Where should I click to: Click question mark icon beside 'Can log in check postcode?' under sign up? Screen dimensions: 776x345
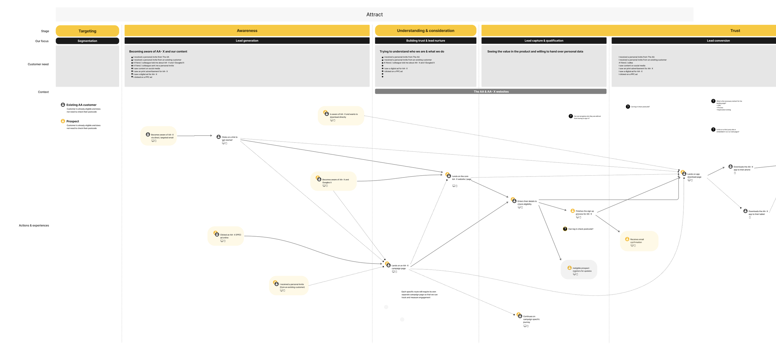pos(565,229)
